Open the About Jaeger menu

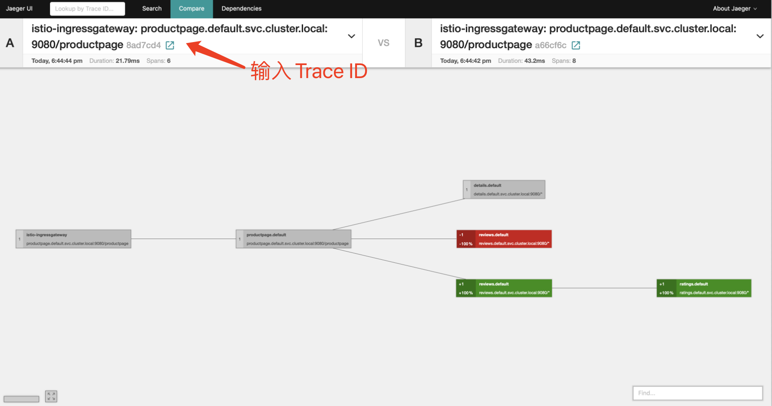(x=735, y=9)
